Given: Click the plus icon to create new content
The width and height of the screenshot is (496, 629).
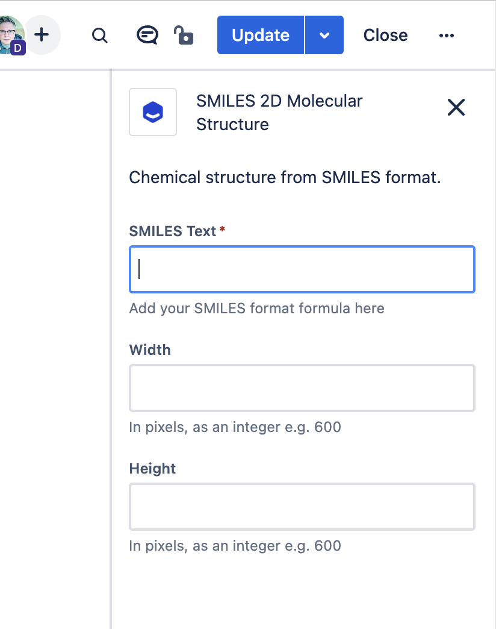Looking at the screenshot, I should [x=42, y=34].
